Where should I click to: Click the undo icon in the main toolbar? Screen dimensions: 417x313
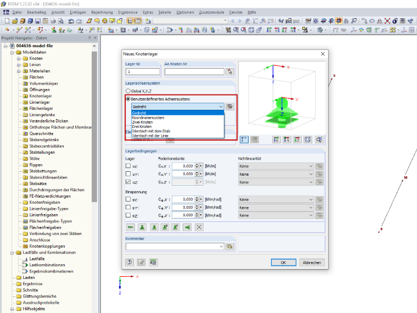click(x=71, y=21)
